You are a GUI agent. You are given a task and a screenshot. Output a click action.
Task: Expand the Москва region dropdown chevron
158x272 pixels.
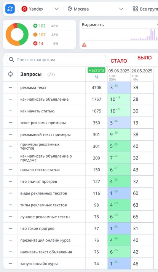pos(121,9)
